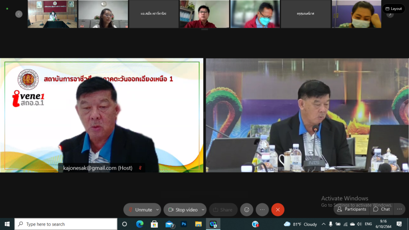Open the Chat panel
Viewport: 409px width, 230px height.
pos(381,209)
